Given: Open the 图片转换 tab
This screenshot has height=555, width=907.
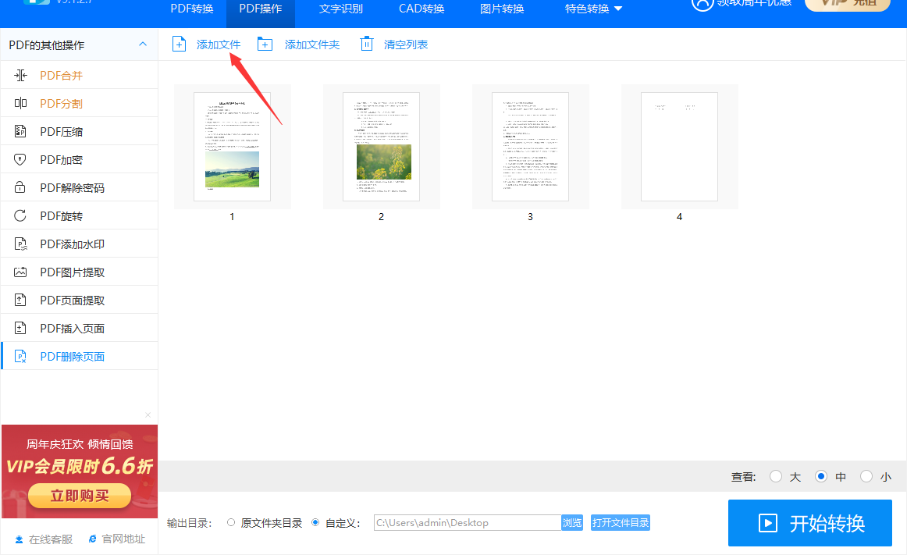Looking at the screenshot, I should [502, 9].
